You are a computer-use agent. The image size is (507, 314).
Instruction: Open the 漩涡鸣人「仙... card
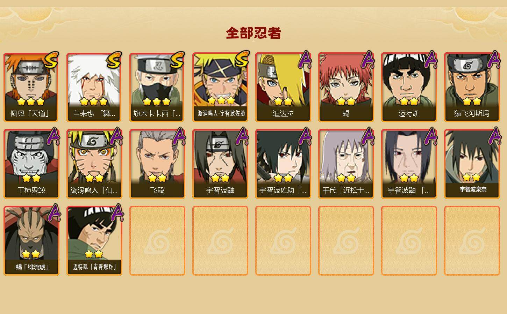point(94,164)
